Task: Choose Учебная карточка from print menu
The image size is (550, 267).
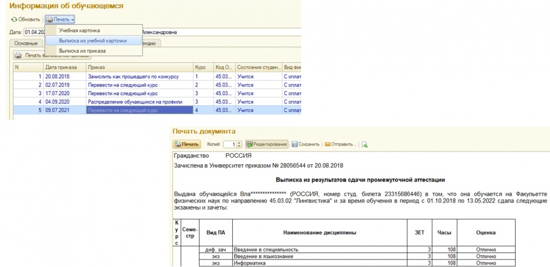Action: click(79, 31)
